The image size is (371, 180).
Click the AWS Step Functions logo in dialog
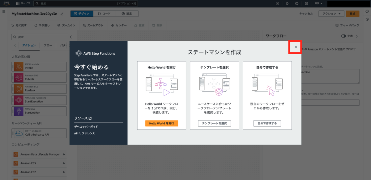[x=95, y=53]
